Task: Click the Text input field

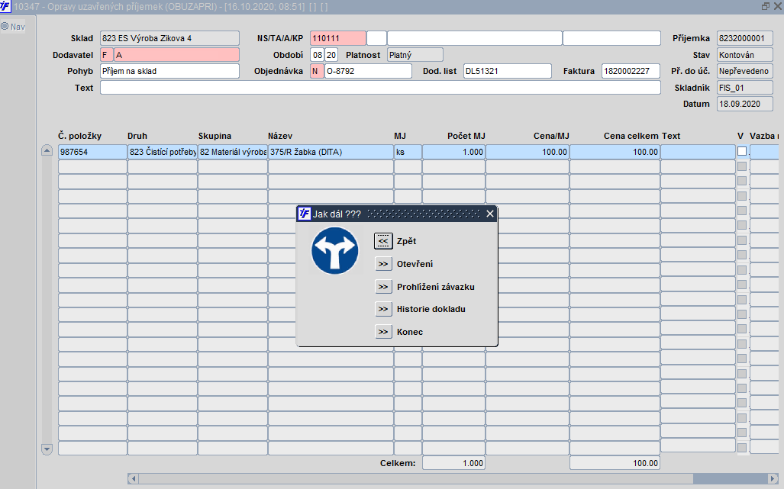Action: pos(380,88)
